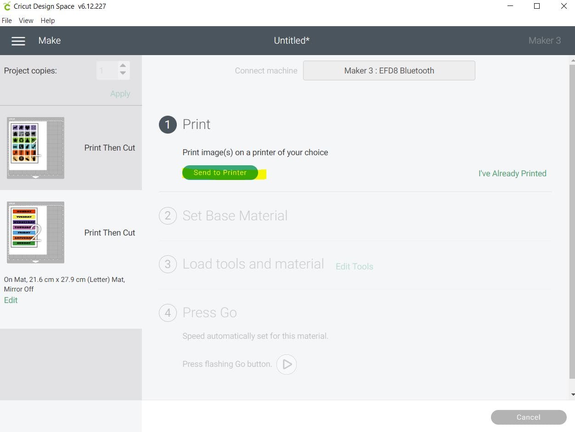
Task: Click the Go play icon button
Action: [x=287, y=365]
